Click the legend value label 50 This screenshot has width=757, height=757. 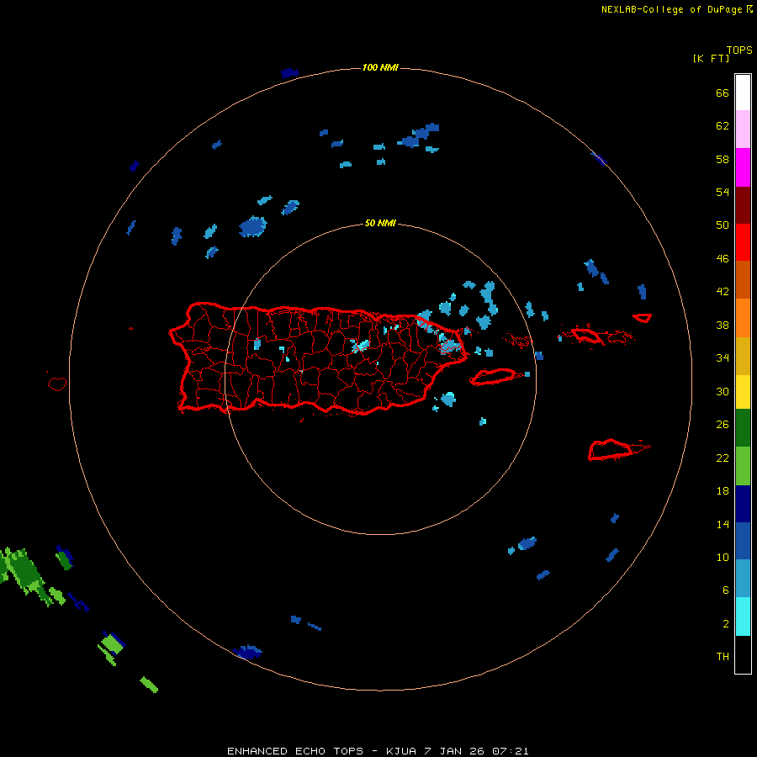(x=723, y=225)
